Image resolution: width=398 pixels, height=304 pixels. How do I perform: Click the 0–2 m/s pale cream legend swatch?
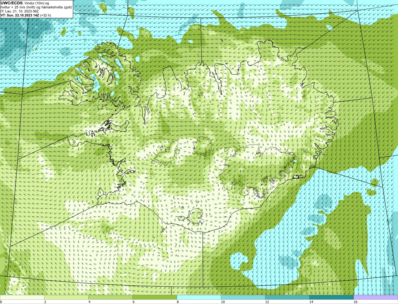click(x=22, y=297)
